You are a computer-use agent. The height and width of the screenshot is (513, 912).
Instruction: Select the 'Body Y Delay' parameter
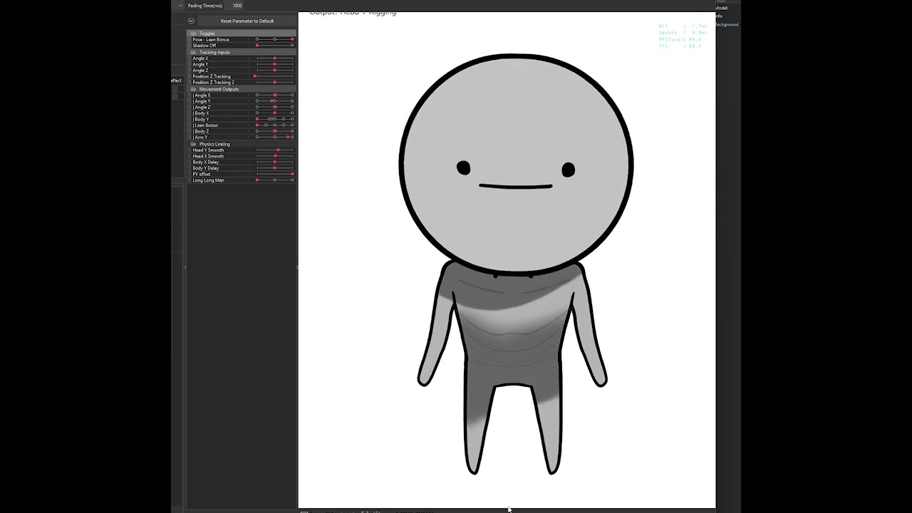coord(206,168)
